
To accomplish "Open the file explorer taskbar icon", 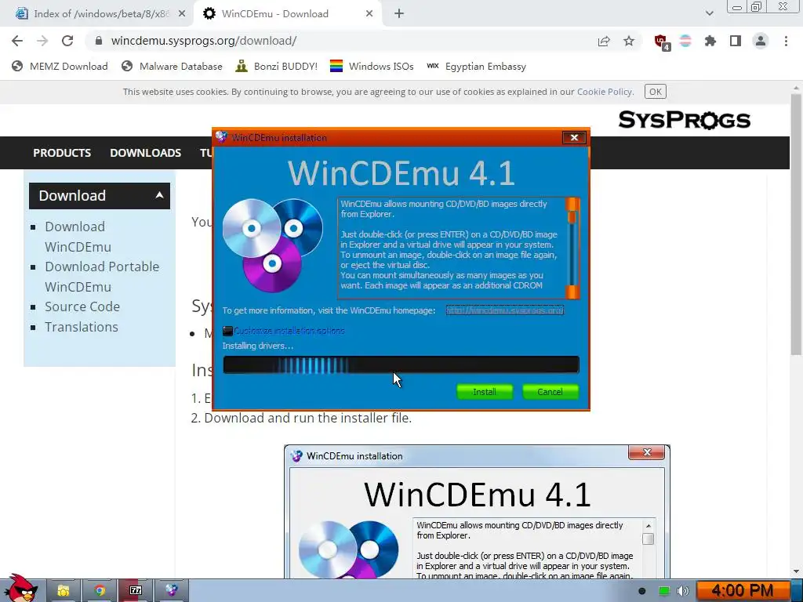I will 64,591.
